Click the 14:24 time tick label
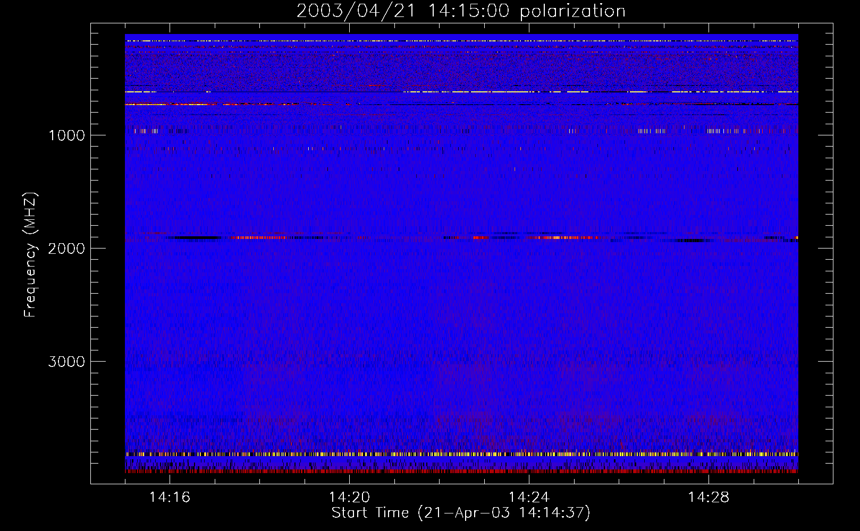This screenshot has height=531, width=860. (x=529, y=498)
